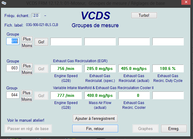Click the Groupes de mesure title

click(x=95, y=25)
